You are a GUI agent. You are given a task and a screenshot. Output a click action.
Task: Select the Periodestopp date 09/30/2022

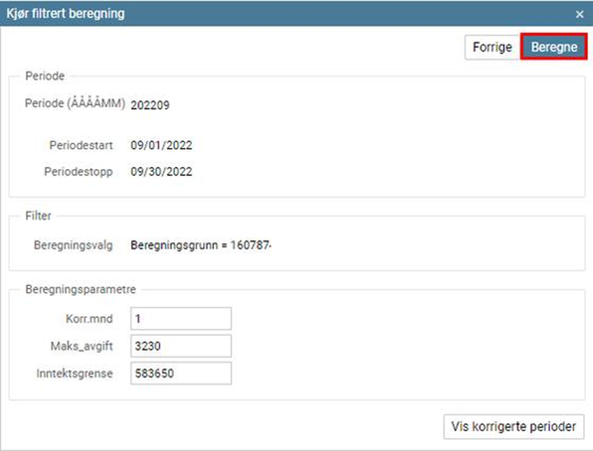click(x=161, y=172)
